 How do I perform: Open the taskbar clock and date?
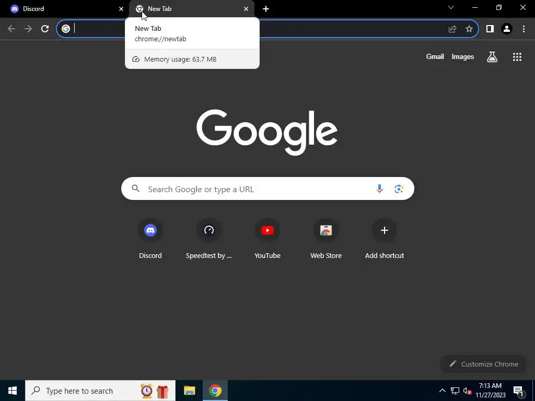[x=491, y=391]
